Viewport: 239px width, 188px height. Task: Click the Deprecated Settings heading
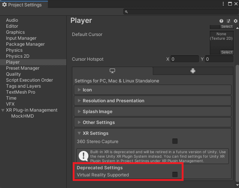point(100,167)
